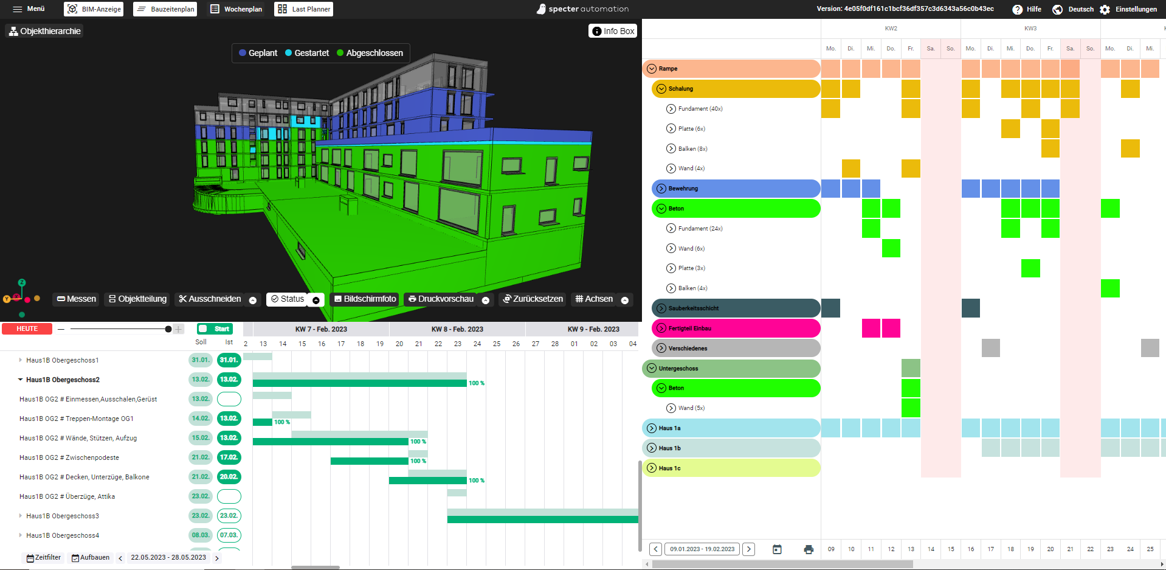Open the Ausschneiden tool
This screenshot has height=570, width=1166.
[x=210, y=299]
